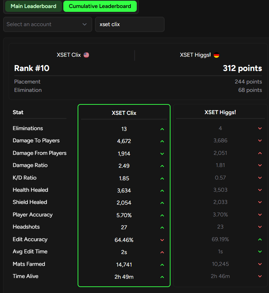Open the Cumulative Leaderboard tab
Viewport: 269px width, 293px height.
point(100,6)
